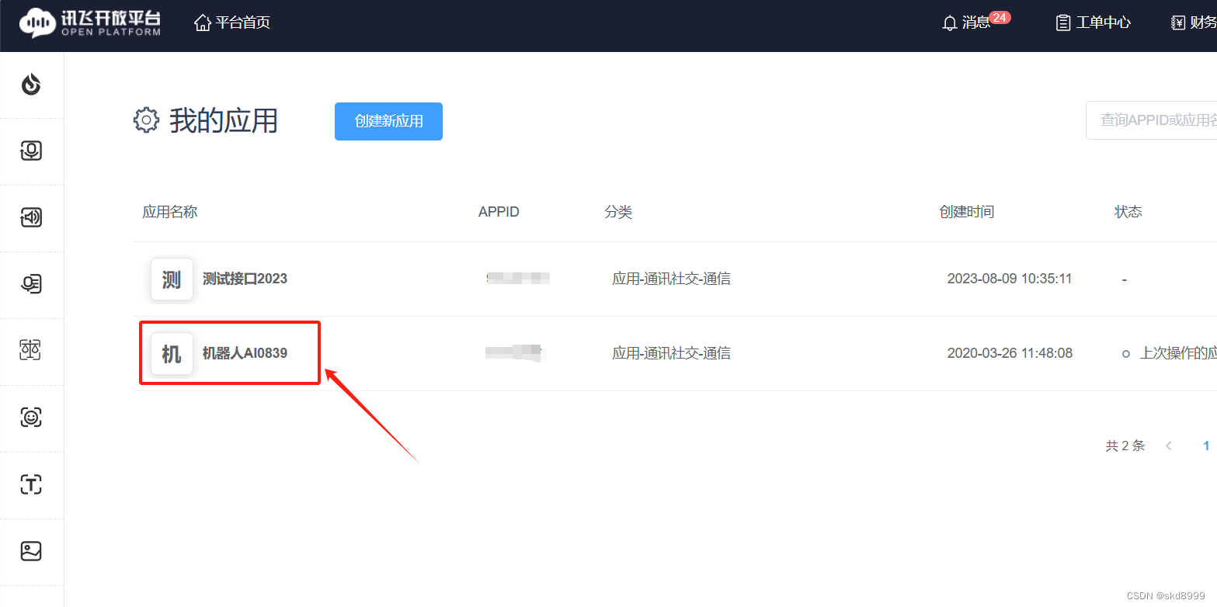Open the speech bubble list sidebar icon
1217x607 pixels.
(x=31, y=284)
